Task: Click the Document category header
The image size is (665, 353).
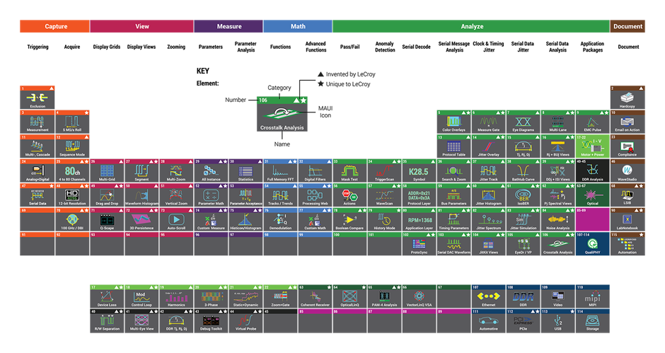Action: click(x=628, y=27)
